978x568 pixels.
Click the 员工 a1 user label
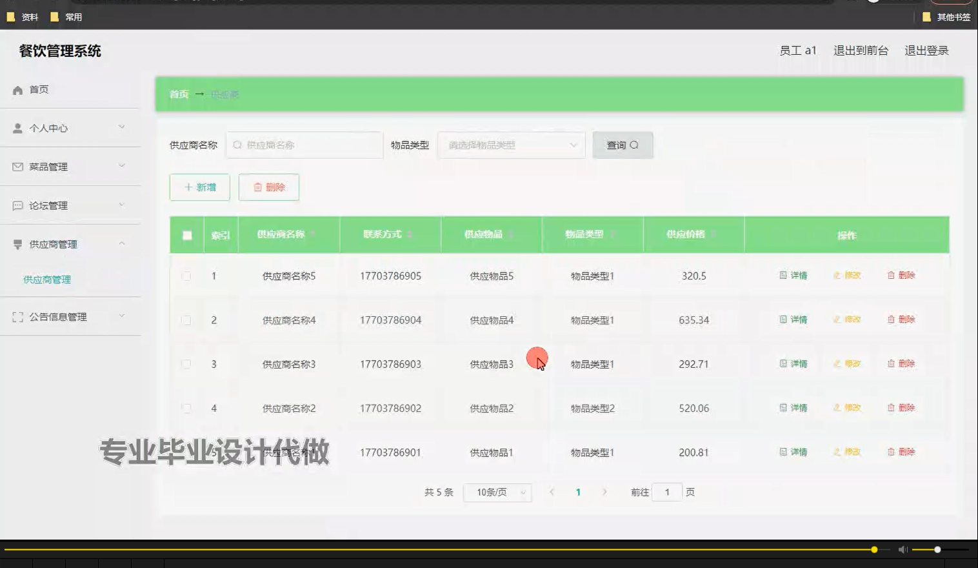click(797, 50)
